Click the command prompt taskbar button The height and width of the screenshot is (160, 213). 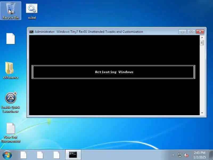click(73, 155)
